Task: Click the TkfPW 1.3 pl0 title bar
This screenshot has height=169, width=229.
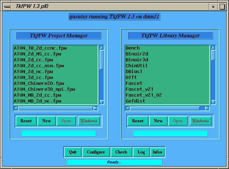Action: [110, 7]
